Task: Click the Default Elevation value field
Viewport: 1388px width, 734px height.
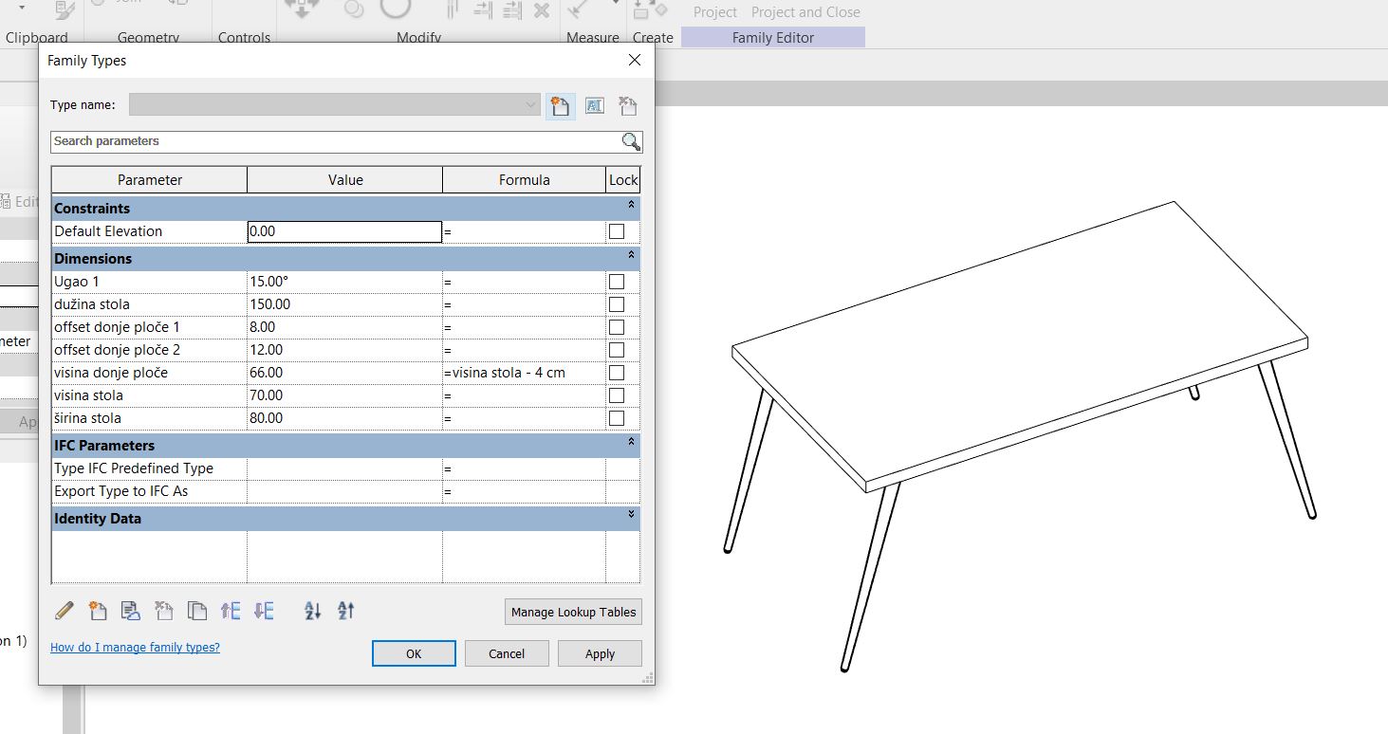Action: [x=344, y=231]
